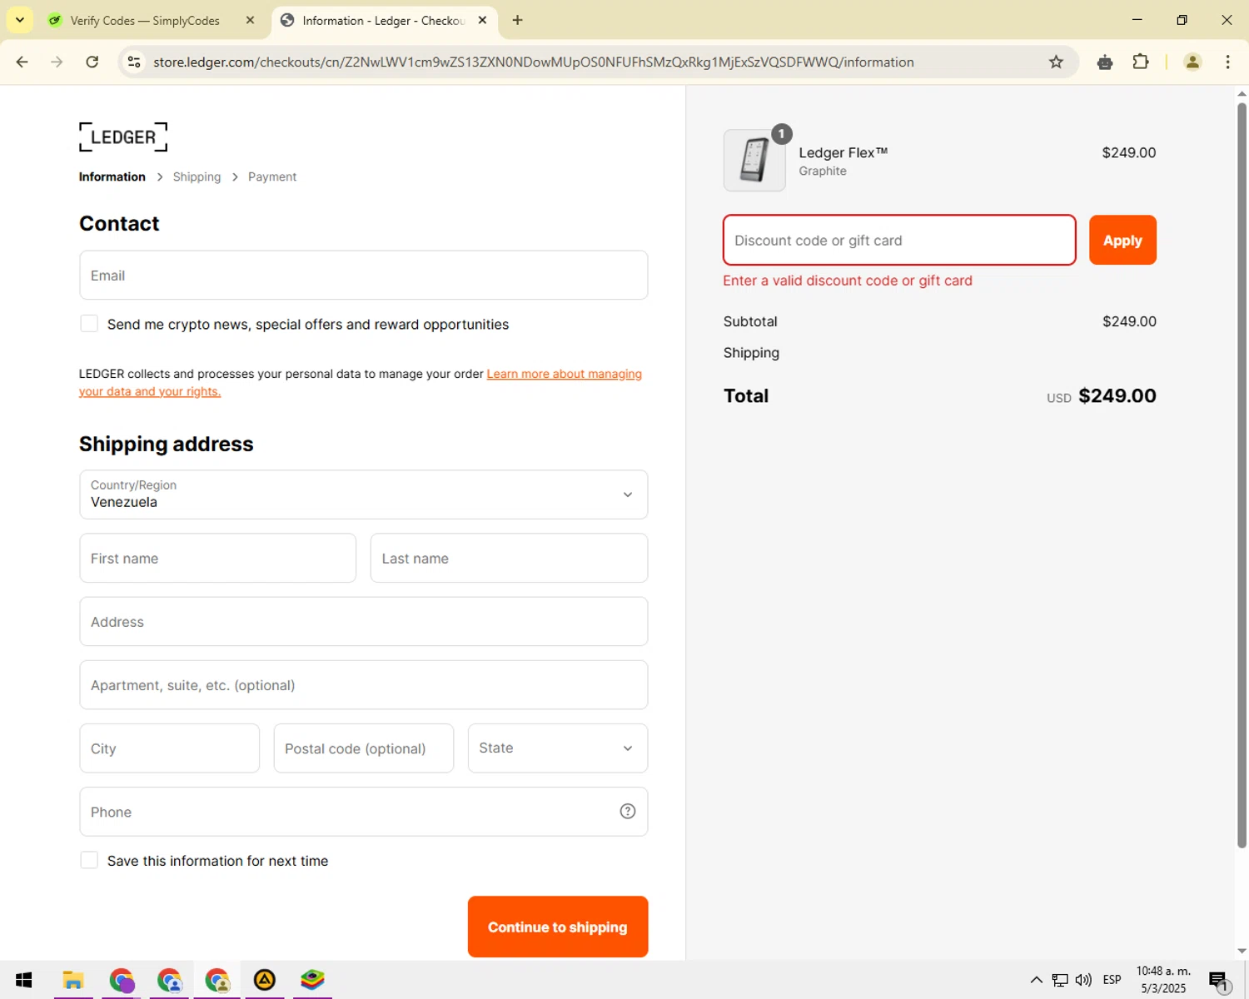Viewport: 1249px width, 999px height.
Task: Click the Apartment, suite, etc. field
Action: [364, 684]
